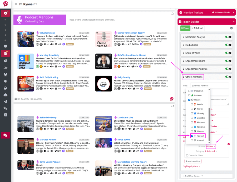Screen dimensions: 237x182
Task: Grab the drag handle of Sentiment Analysis
Action: (x=183, y=37)
